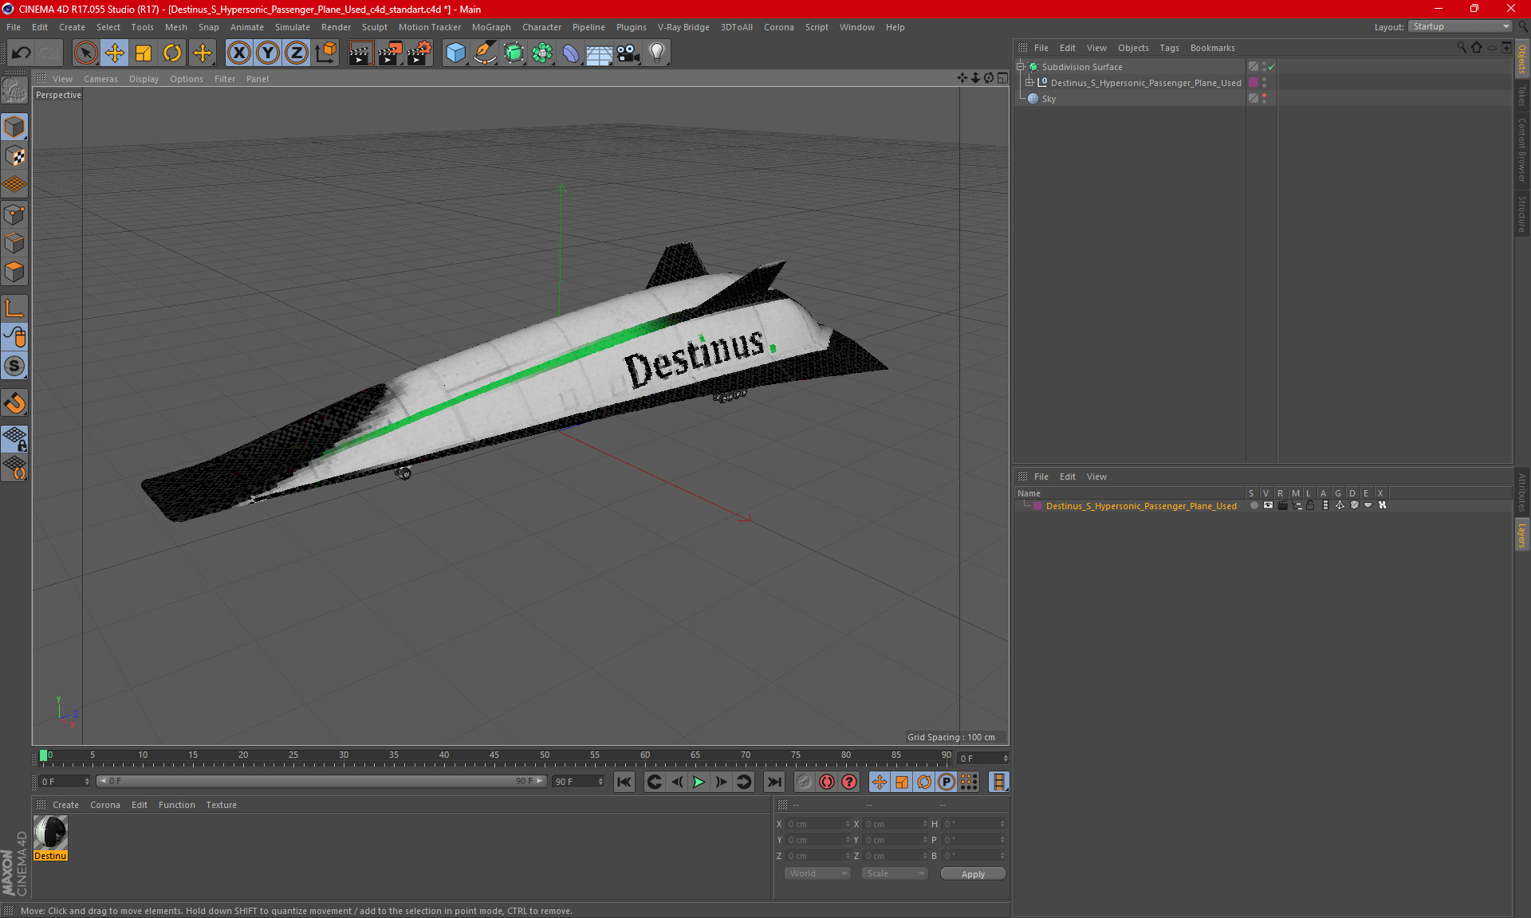Open the Content Browser side tab
Viewport: 1531px width, 918px height.
click(1521, 150)
